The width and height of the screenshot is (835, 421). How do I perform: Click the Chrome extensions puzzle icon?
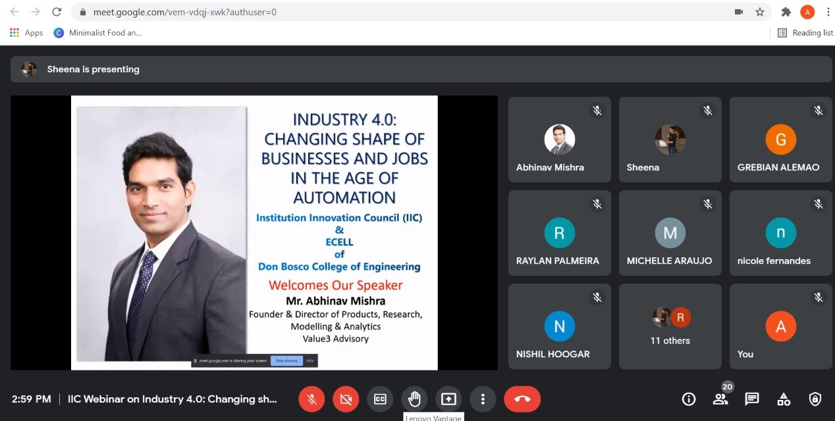(786, 12)
